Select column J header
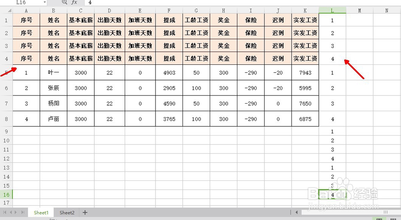401x220 pixels. click(278, 10)
